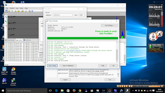Click the green test progress bar in Proxy Checker
Viewport: 165px width, 93px height.
pyautogui.click(x=82, y=38)
